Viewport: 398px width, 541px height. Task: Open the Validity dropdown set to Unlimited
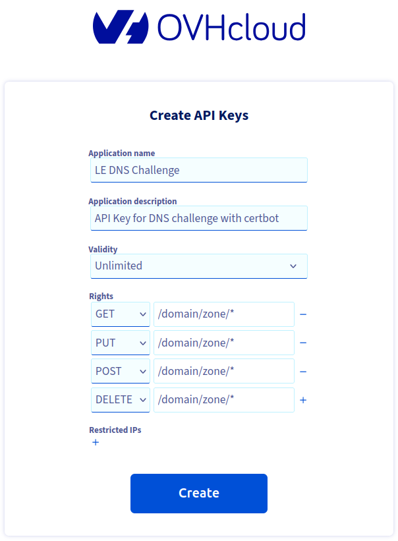[199, 266]
